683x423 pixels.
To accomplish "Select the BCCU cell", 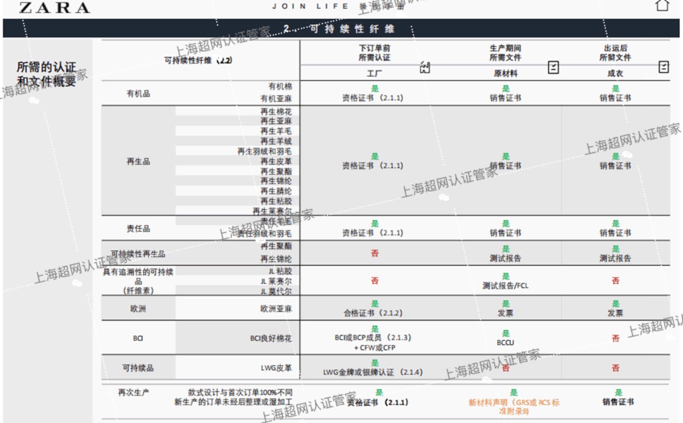I will pos(505,343).
